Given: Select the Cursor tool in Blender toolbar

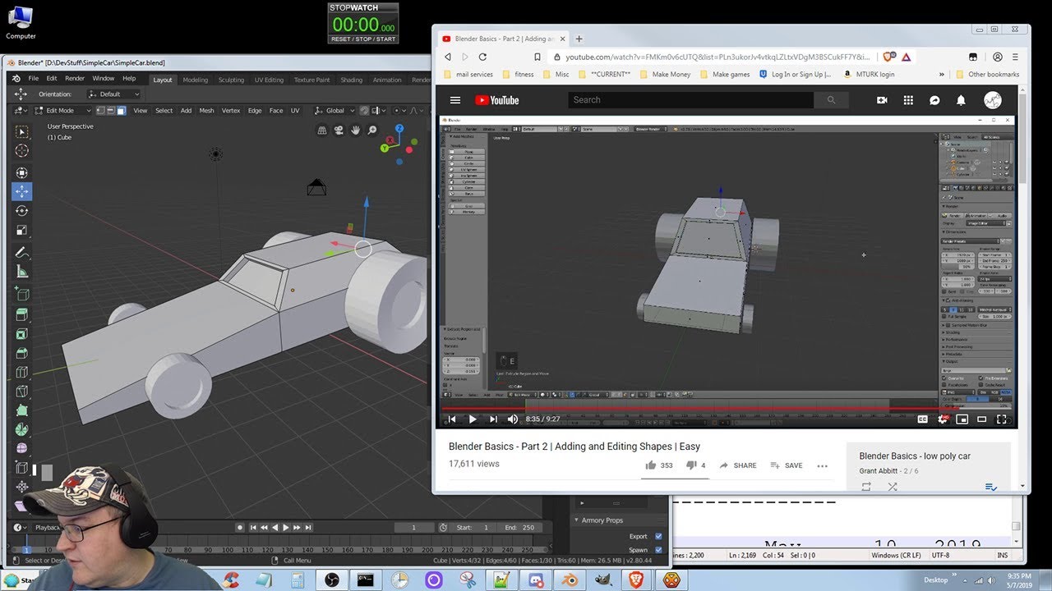Looking at the screenshot, I should pyautogui.click(x=21, y=151).
